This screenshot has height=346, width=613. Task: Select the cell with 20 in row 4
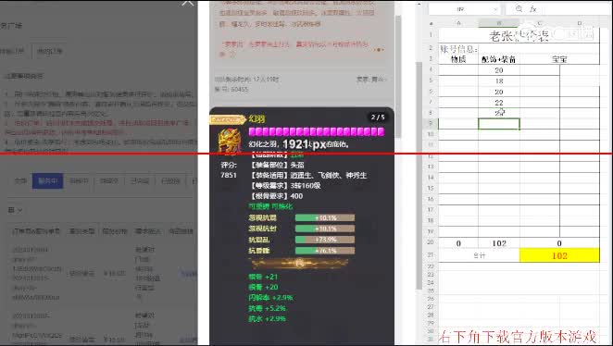(499, 70)
